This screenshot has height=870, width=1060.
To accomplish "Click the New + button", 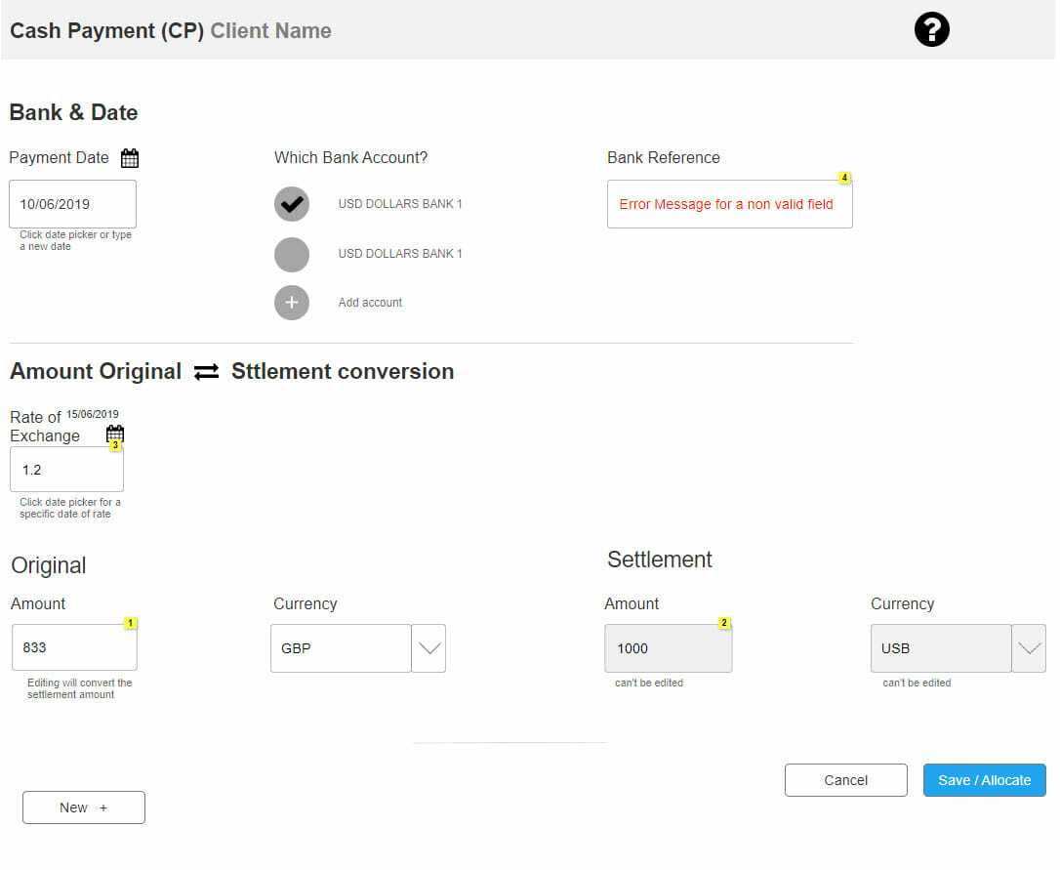I will click(x=84, y=808).
